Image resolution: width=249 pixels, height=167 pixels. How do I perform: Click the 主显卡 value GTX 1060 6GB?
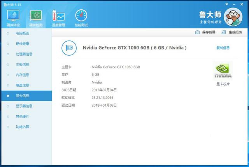pos(116,67)
